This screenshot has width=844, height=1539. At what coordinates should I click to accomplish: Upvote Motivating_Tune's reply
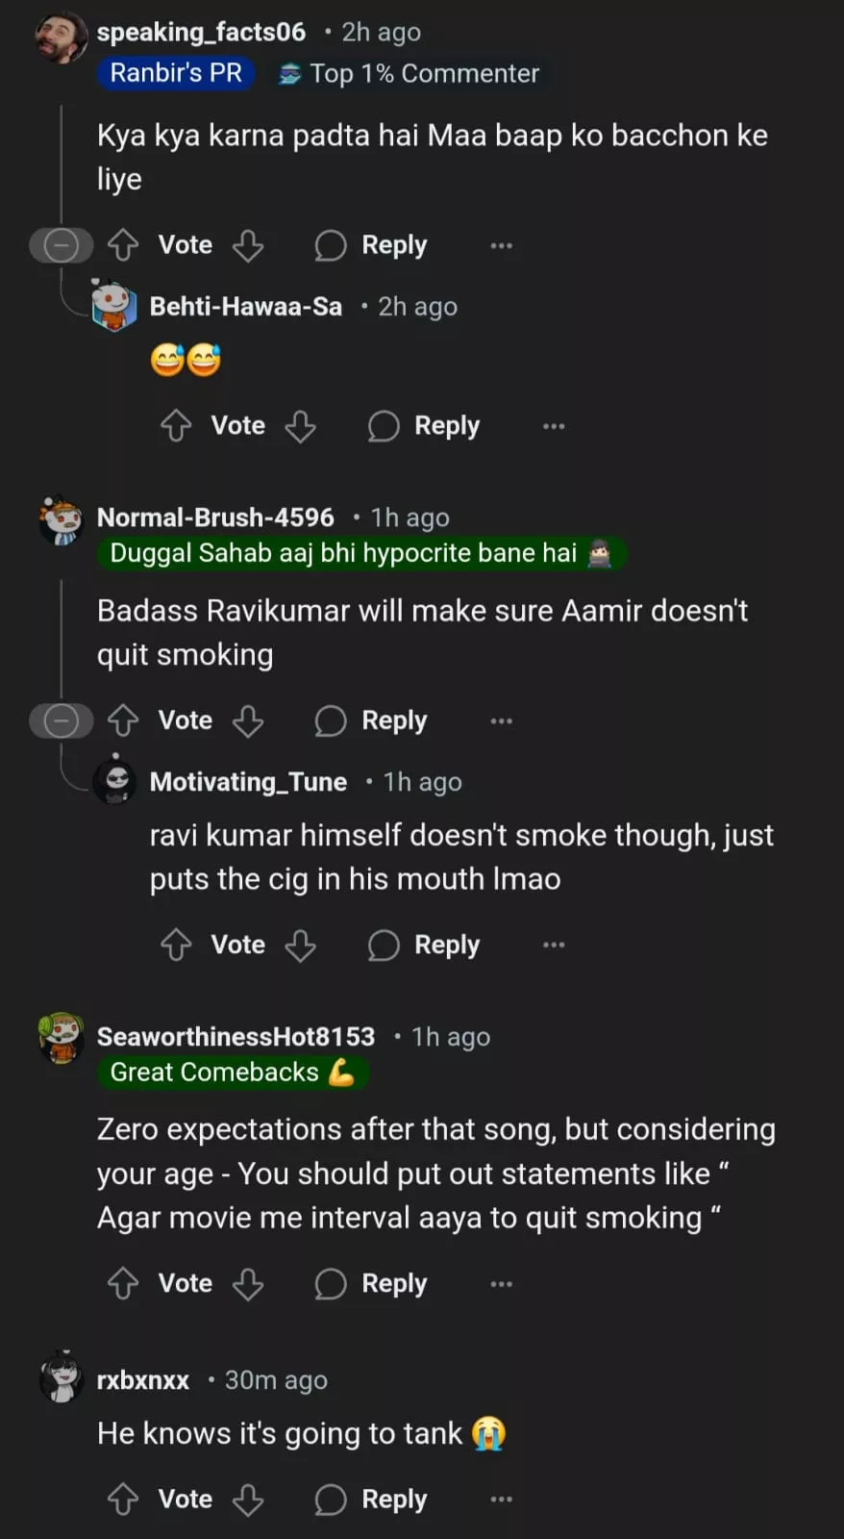pos(176,945)
